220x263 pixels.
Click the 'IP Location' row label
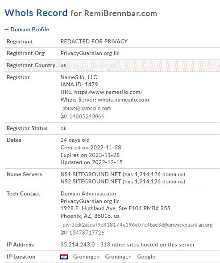[21, 257]
